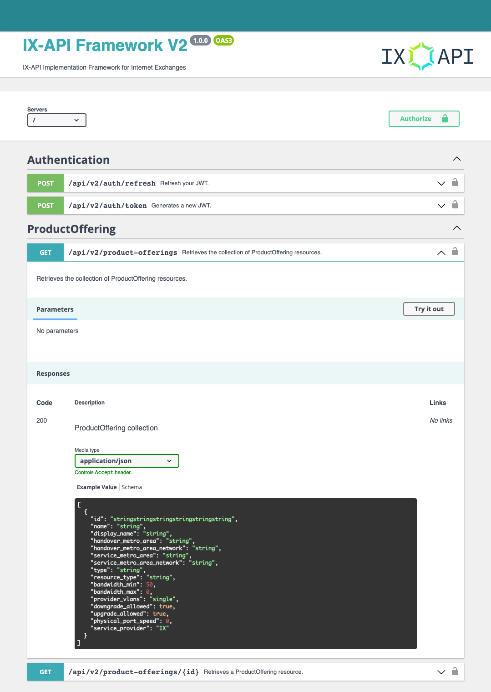
Task: Click the POST badge for auth/refresh
Action: pyautogui.click(x=46, y=183)
